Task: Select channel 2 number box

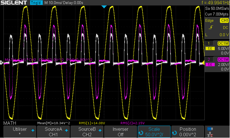Action: pos(209,59)
